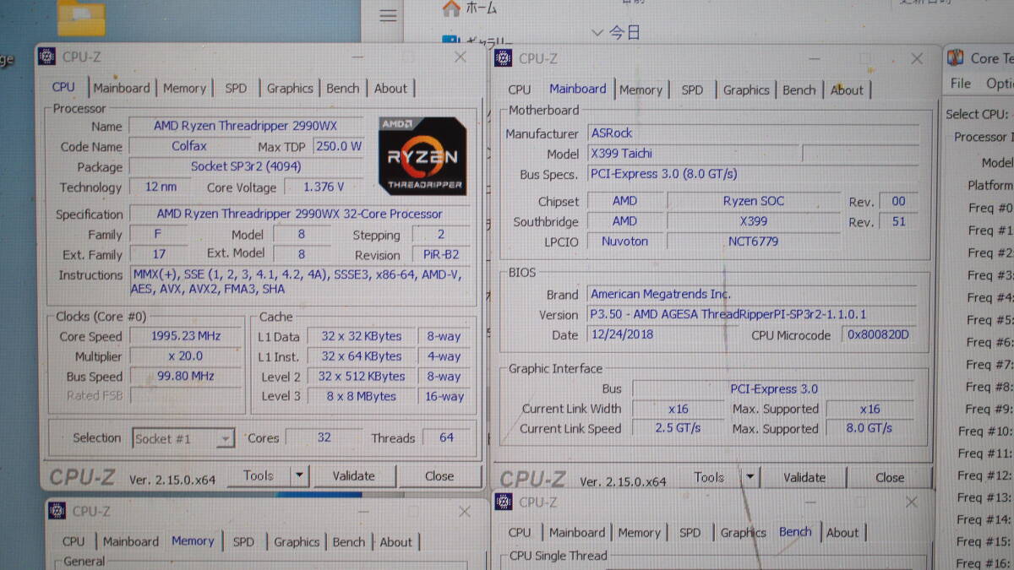Click the Core Temp app icon in its title bar

pyautogui.click(x=956, y=57)
